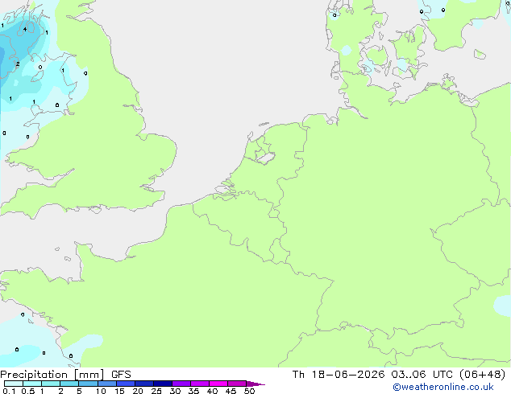Click the "Th 18-06-2026" date text
The height and width of the screenshot is (394, 511).
coord(339,375)
